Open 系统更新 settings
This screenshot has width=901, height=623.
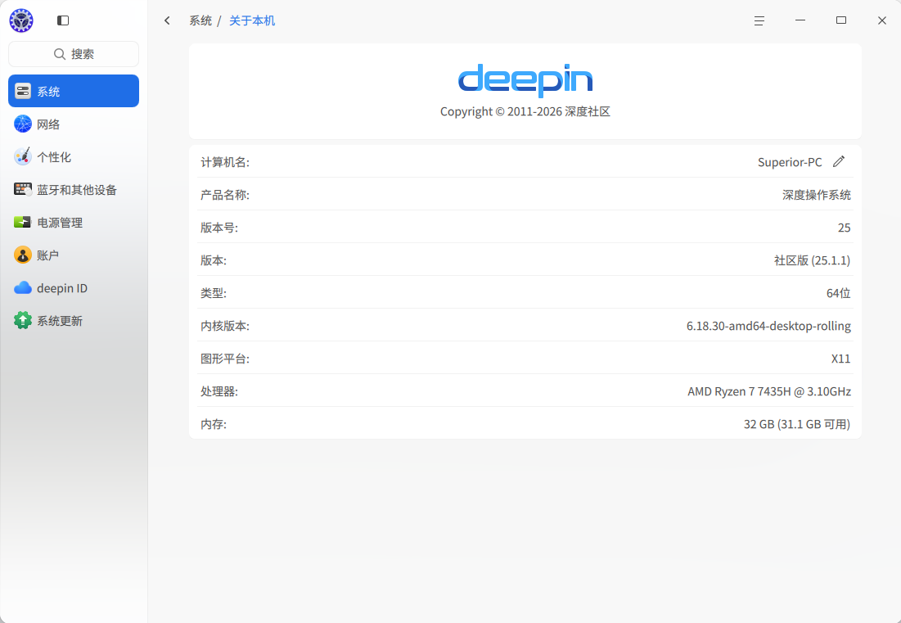pyautogui.click(x=74, y=320)
